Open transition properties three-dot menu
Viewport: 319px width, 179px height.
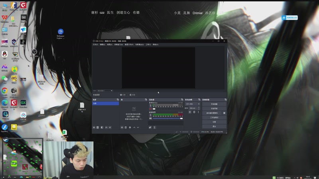198,112
